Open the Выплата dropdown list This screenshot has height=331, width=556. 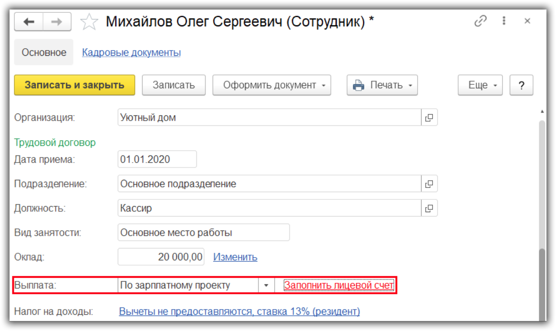[x=266, y=286]
